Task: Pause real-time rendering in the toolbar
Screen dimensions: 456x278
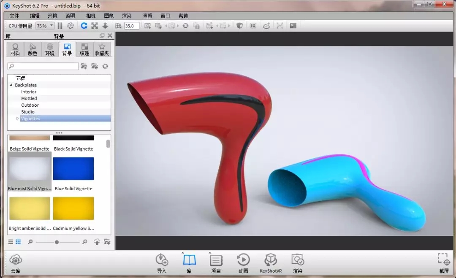Action: (60, 26)
